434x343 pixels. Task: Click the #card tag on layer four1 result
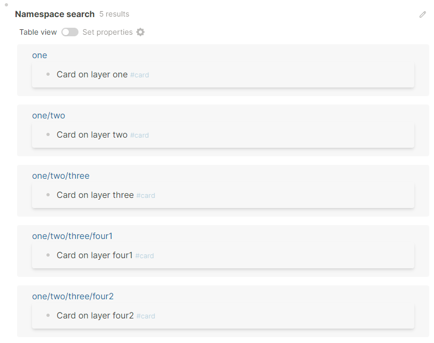[x=144, y=256]
